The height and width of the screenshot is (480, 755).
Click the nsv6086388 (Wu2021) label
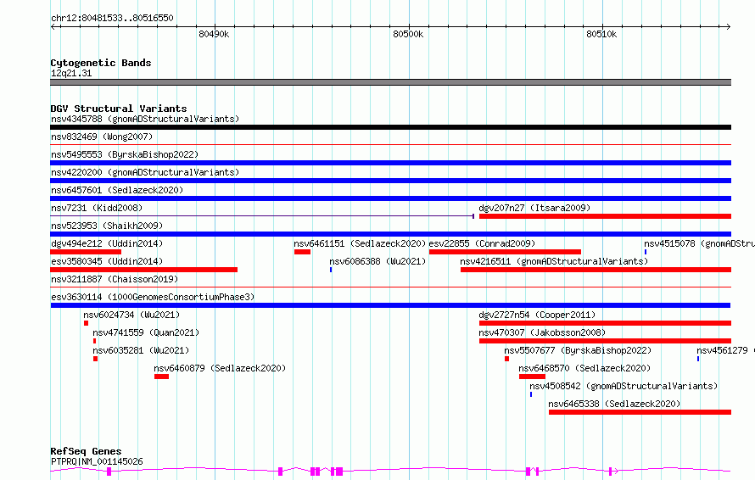click(377, 261)
